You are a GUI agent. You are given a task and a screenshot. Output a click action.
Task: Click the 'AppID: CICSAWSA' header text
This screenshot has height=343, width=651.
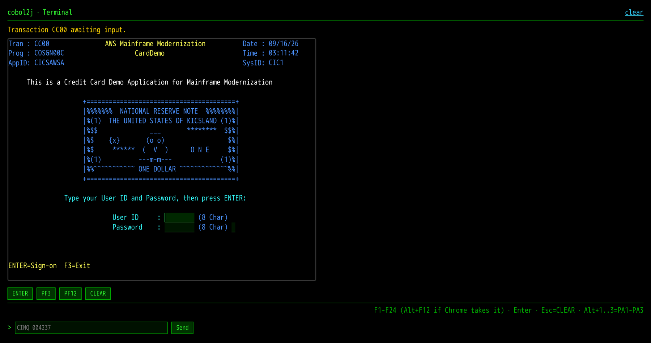tap(36, 63)
